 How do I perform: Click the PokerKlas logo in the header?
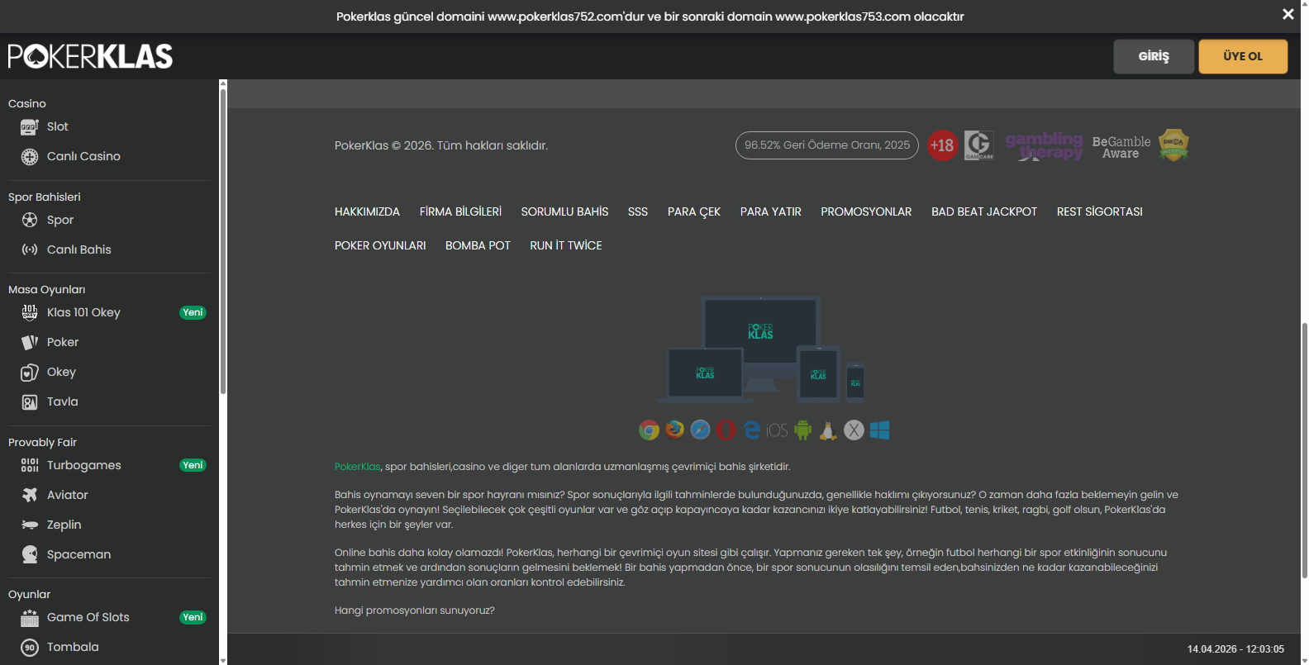pos(90,56)
